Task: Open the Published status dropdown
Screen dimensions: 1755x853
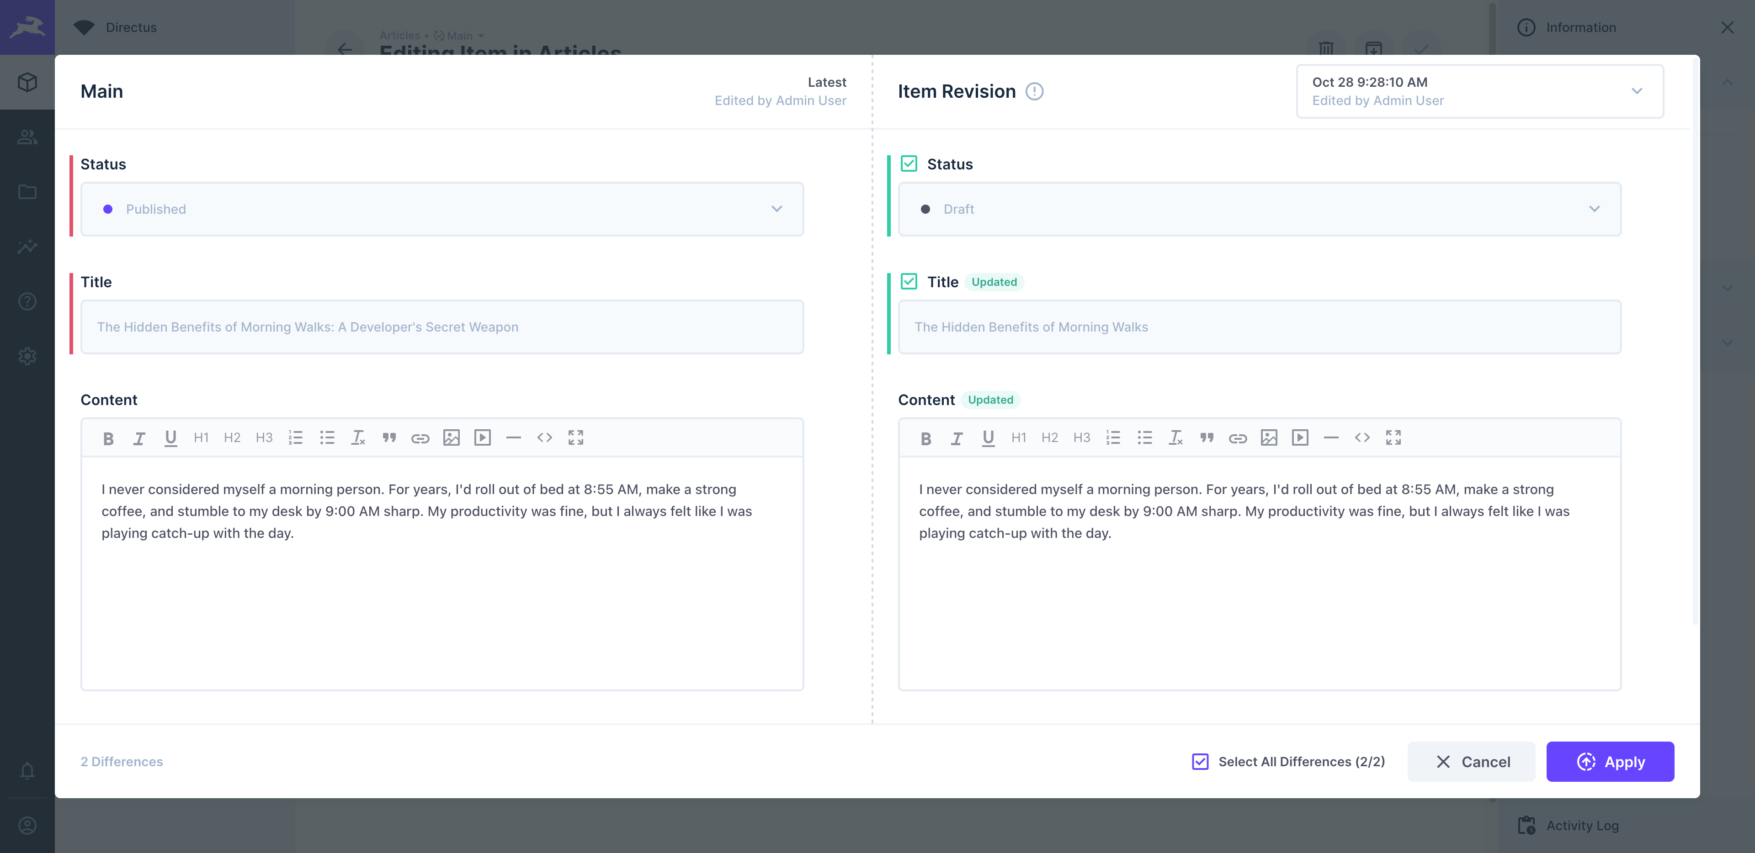Action: [x=776, y=209]
